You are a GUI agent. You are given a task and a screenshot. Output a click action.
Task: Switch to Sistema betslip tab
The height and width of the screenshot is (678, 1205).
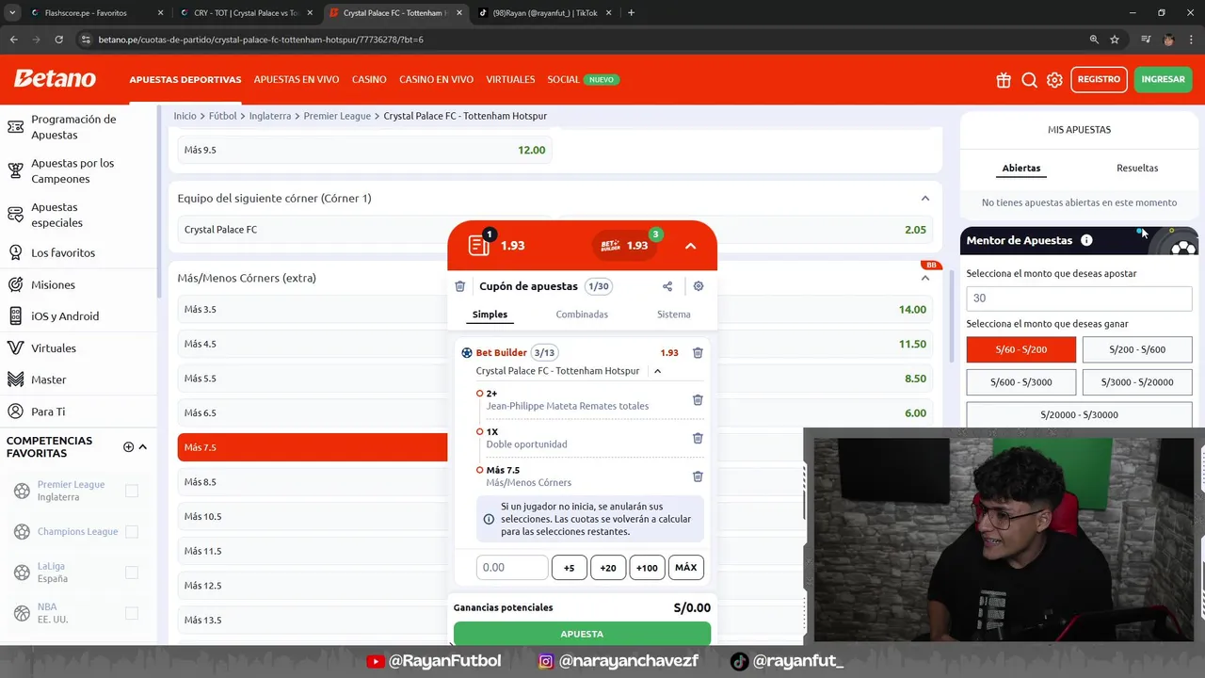(x=674, y=315)
